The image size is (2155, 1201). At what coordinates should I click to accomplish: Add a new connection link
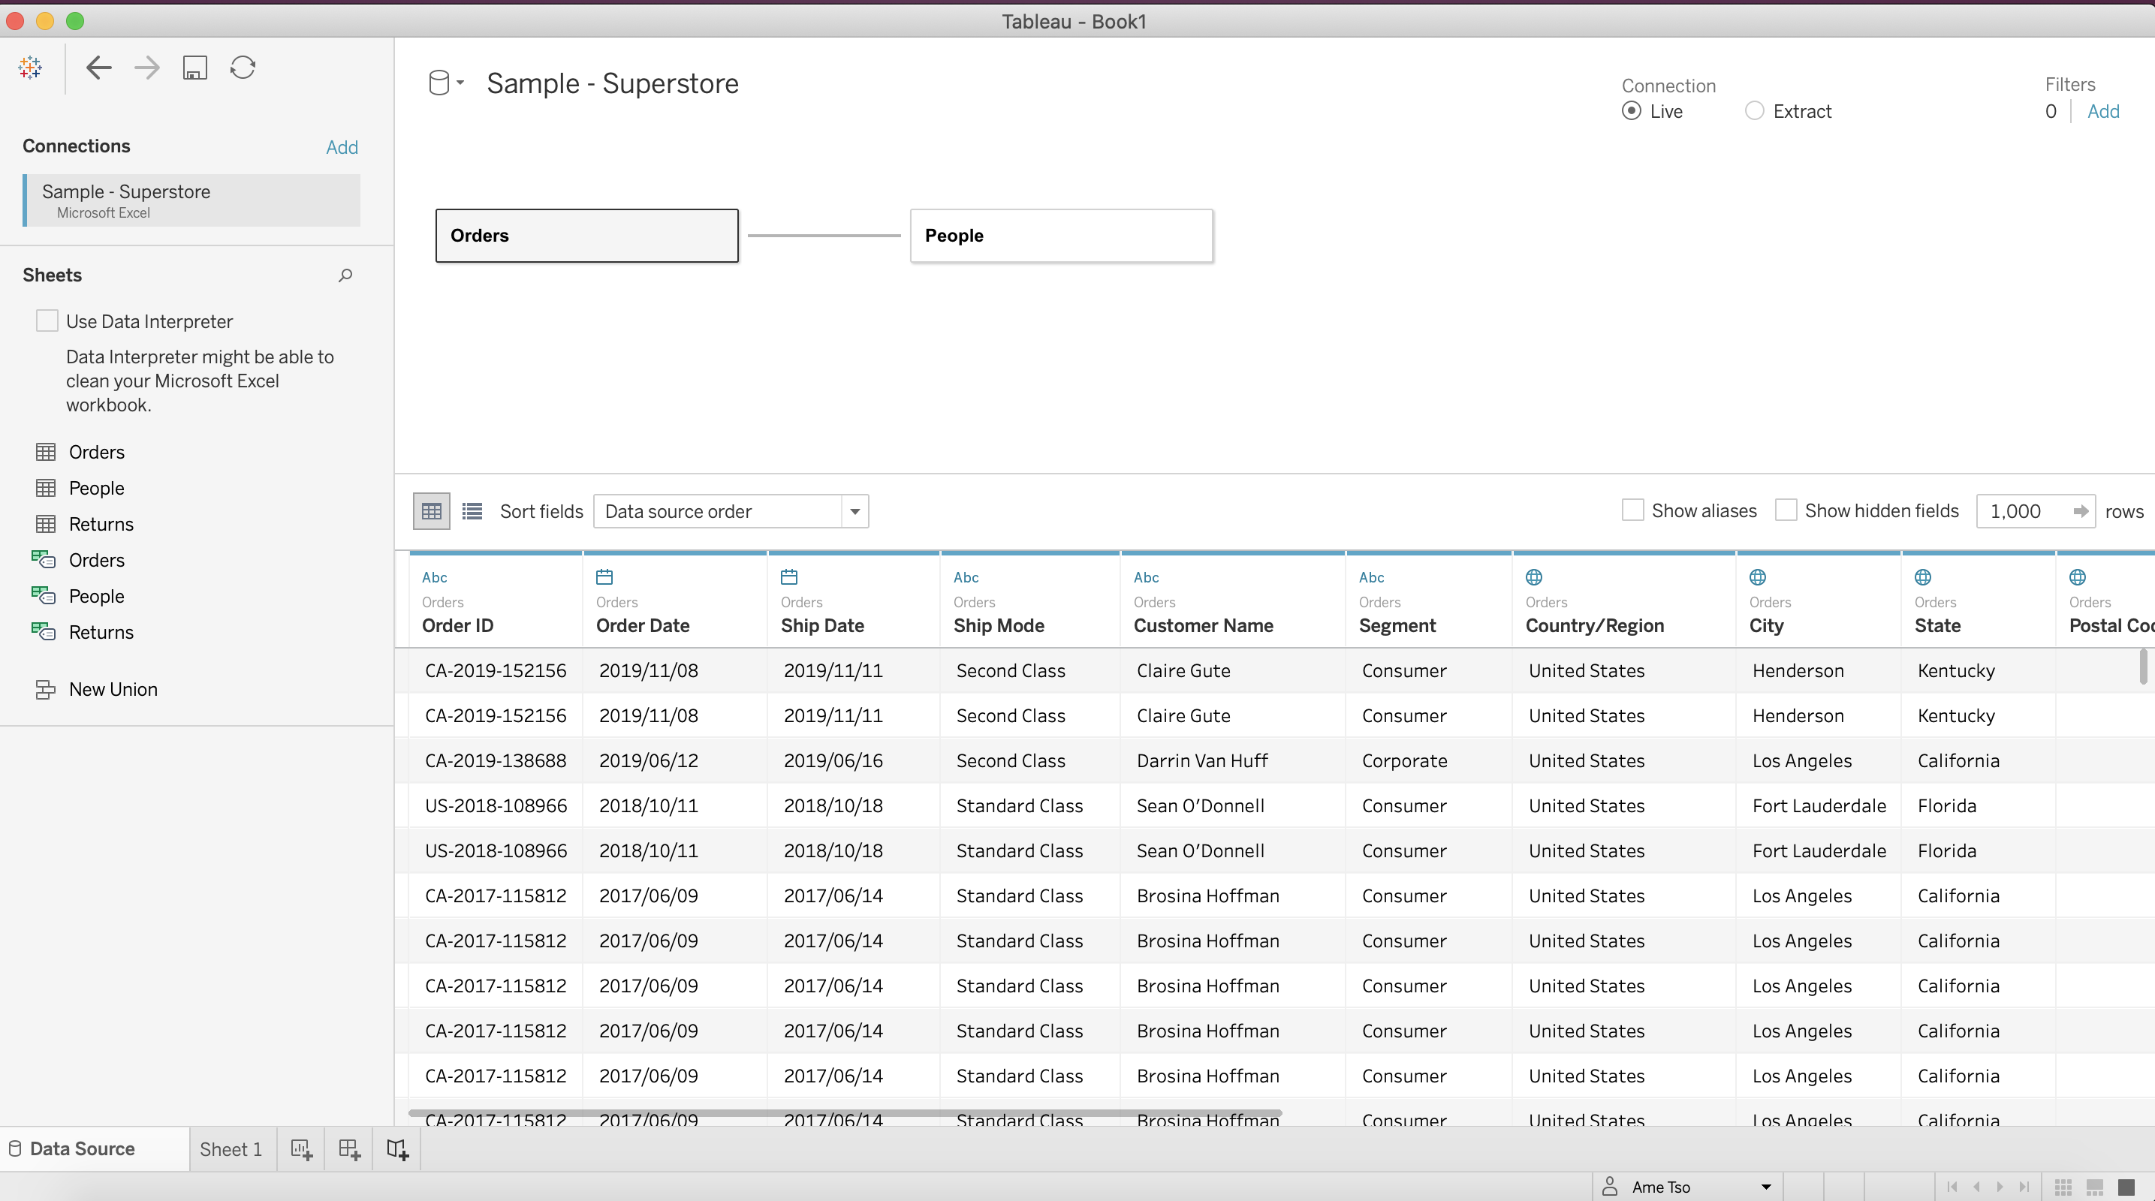pos(342,147)
